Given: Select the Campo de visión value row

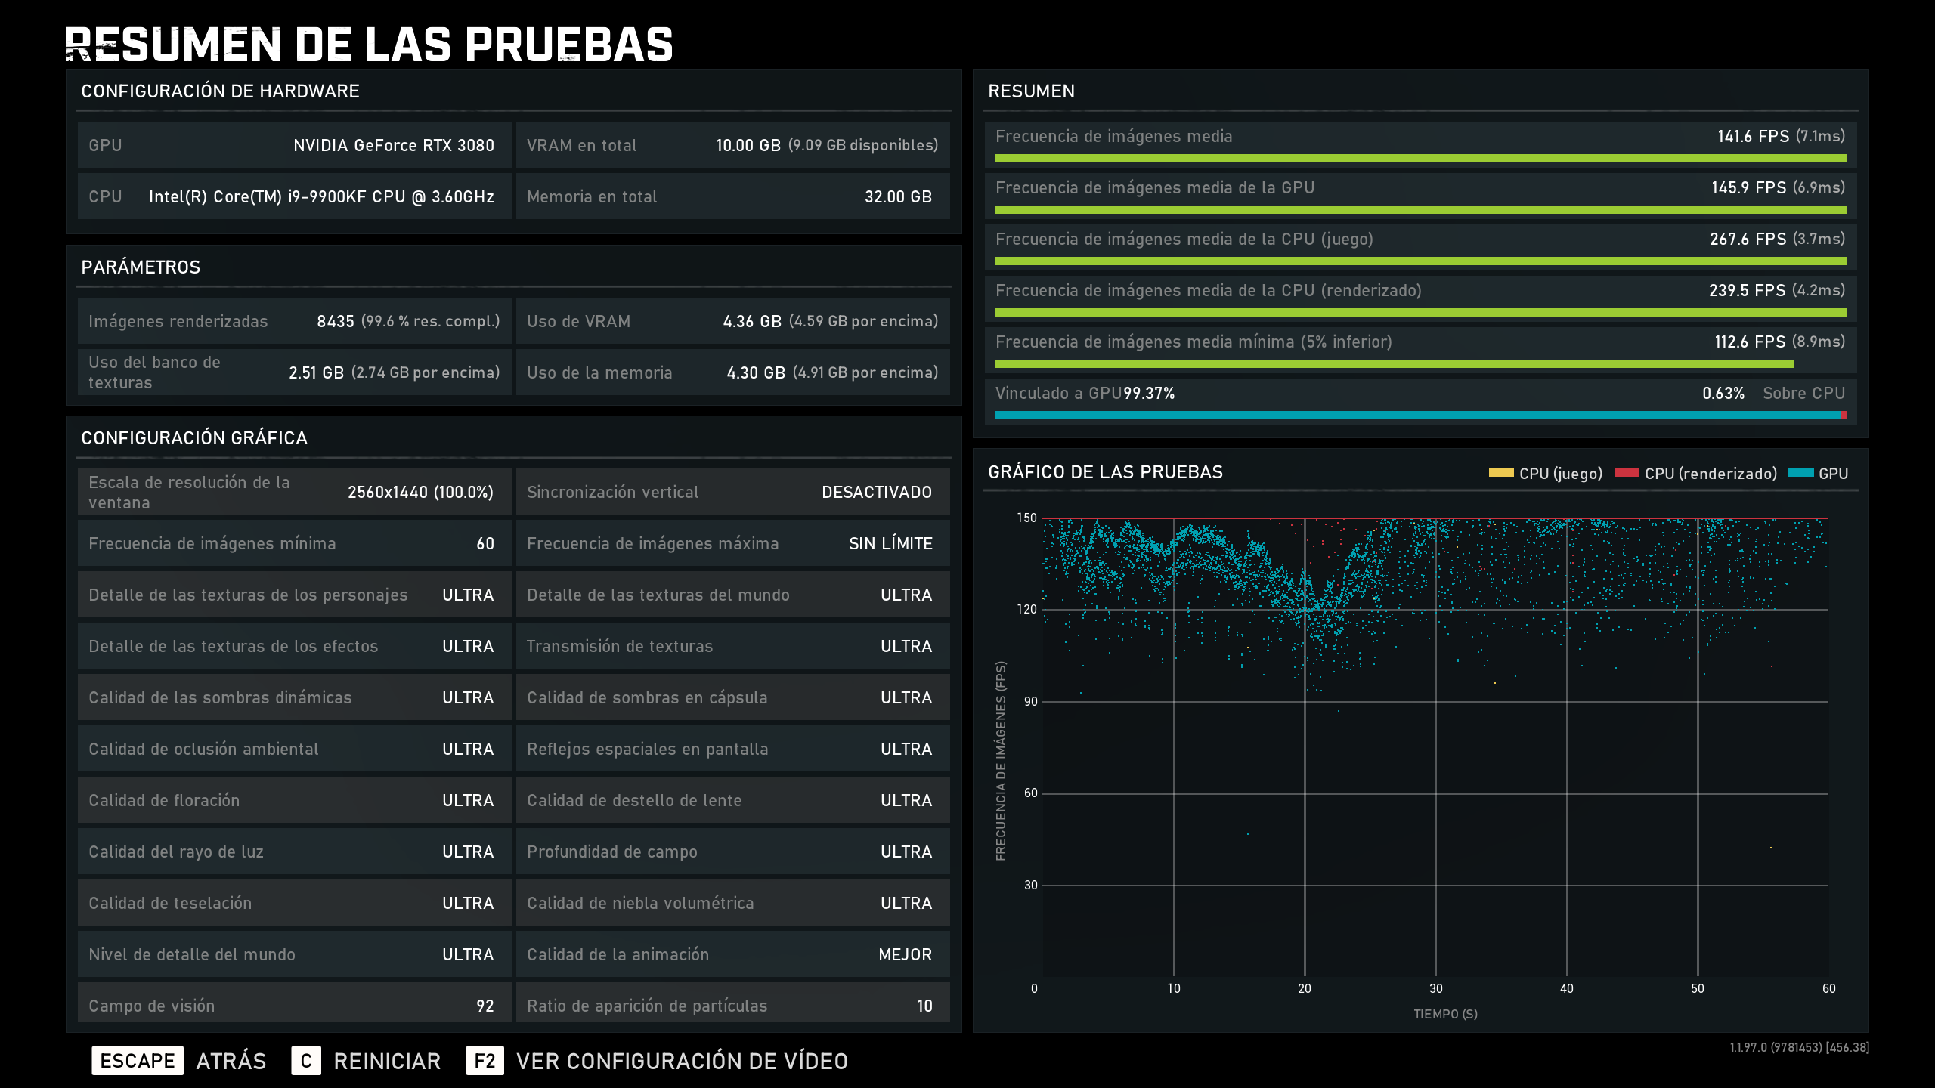Looking at the screenshot, I should (x=293, y=1005).
